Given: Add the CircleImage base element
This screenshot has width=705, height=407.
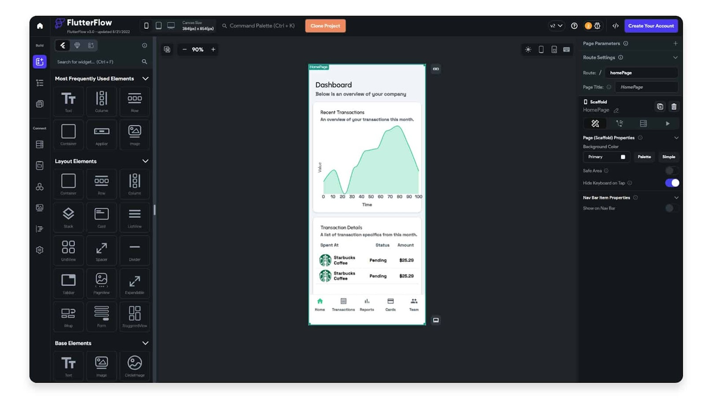Looking at the screenshot, I should 135,366.
